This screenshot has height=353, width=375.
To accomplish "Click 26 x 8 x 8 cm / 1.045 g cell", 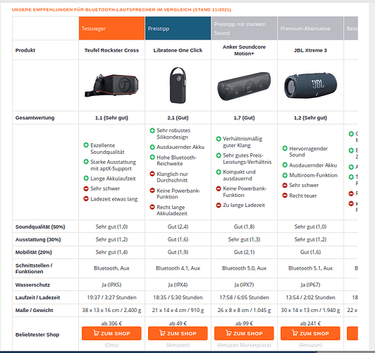I will pos(244,310).
